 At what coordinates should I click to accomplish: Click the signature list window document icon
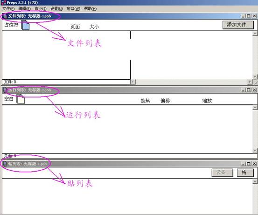(5, 164)
